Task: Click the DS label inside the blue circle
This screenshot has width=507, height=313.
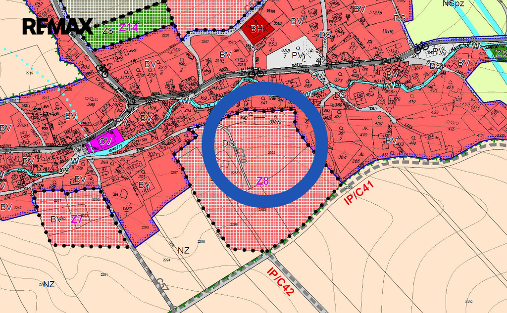Action: pos(228,144)
